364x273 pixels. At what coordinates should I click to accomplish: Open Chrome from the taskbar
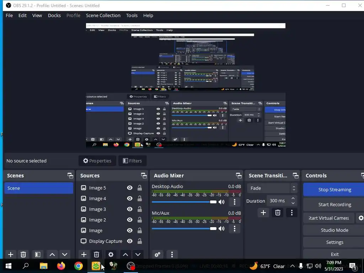click(79, 266)
